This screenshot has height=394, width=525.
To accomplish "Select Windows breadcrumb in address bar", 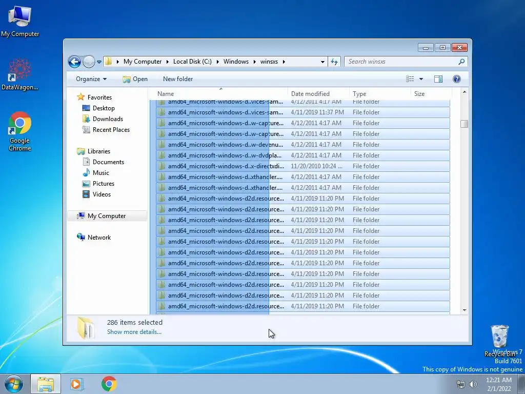I will [236, 62].
